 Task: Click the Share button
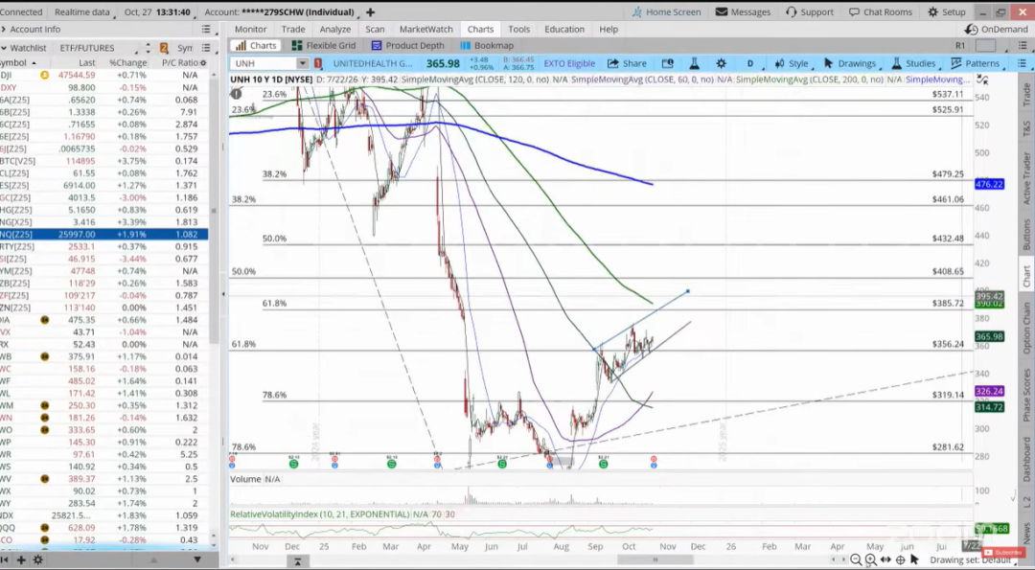pos(628,63)
